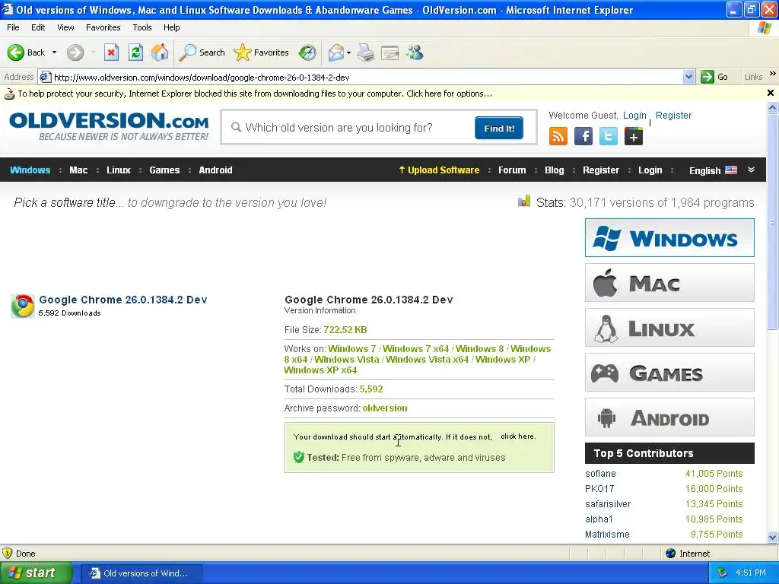The image size is (779, 584).
Task: Click the IE Back arrow button
Action: tap(15, 52)
